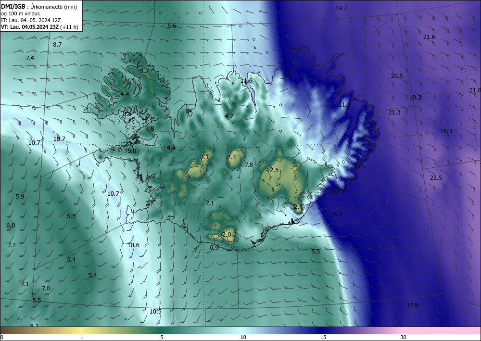Click the 'DMI/IGB : Úrkomumætti (mm)' title line
The image size is (481, 341).
click(x=39, y=7)
